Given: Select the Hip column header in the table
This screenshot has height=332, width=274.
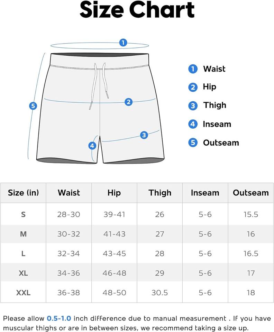Looking at the screenshot, I should coord(114,193).
